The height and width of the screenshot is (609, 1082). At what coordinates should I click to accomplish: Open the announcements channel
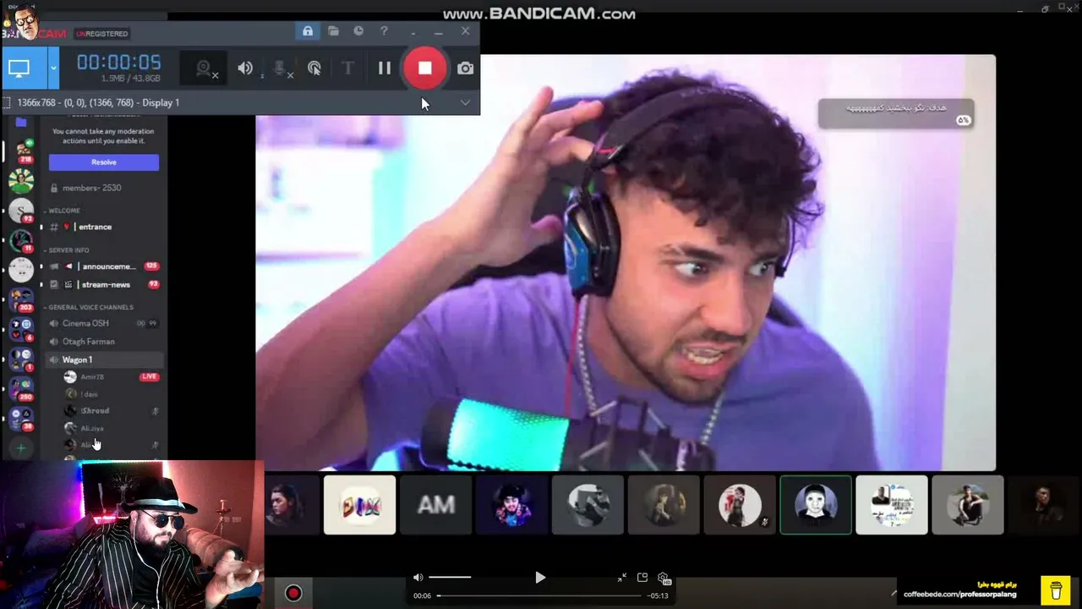click(x=105, y=266)
